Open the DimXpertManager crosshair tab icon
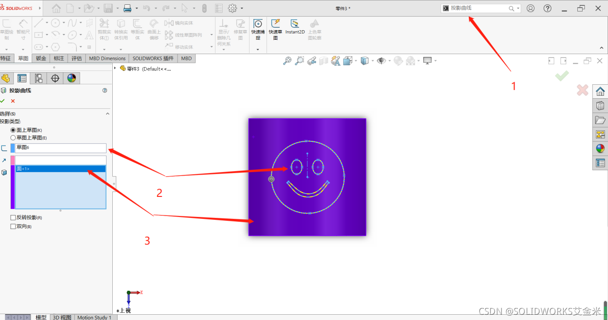 click(x=55, y=78)
